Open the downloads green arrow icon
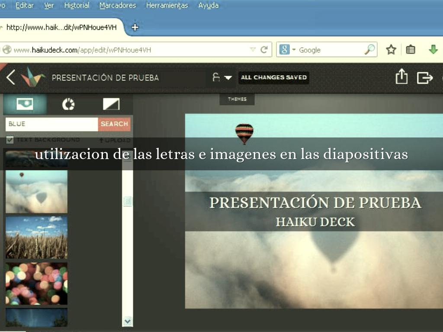 [433, 50]
